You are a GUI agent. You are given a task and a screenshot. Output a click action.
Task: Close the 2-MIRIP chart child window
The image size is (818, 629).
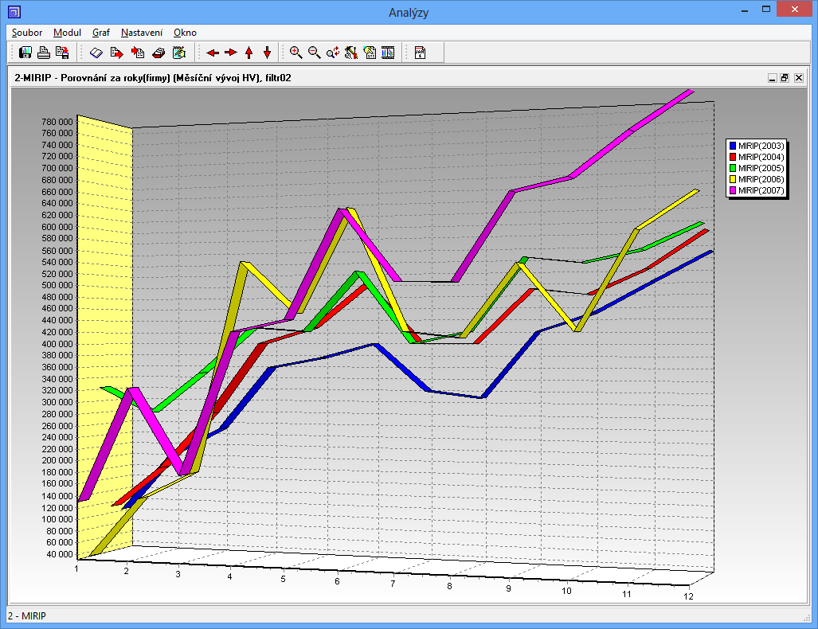[x=799, y=78]
